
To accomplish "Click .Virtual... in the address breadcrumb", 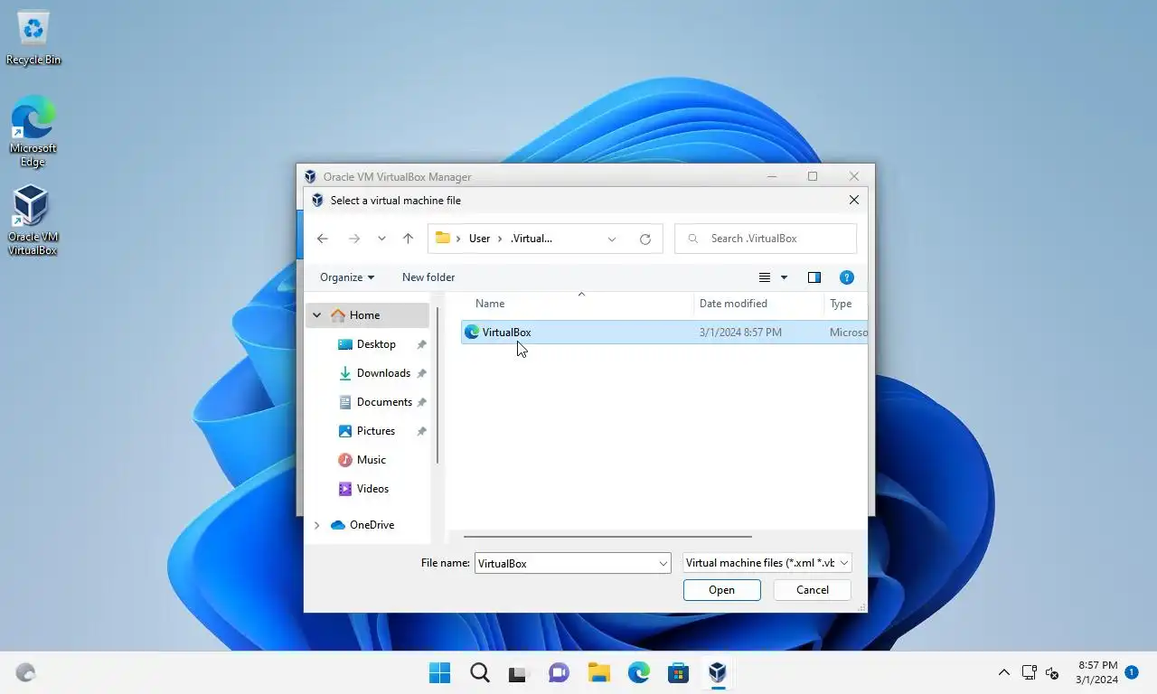I will pyautogui.click(x=531, y=239).
